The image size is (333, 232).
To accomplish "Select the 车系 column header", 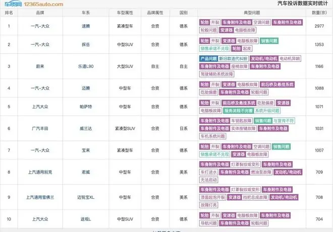I will click(x=86, y=13).
